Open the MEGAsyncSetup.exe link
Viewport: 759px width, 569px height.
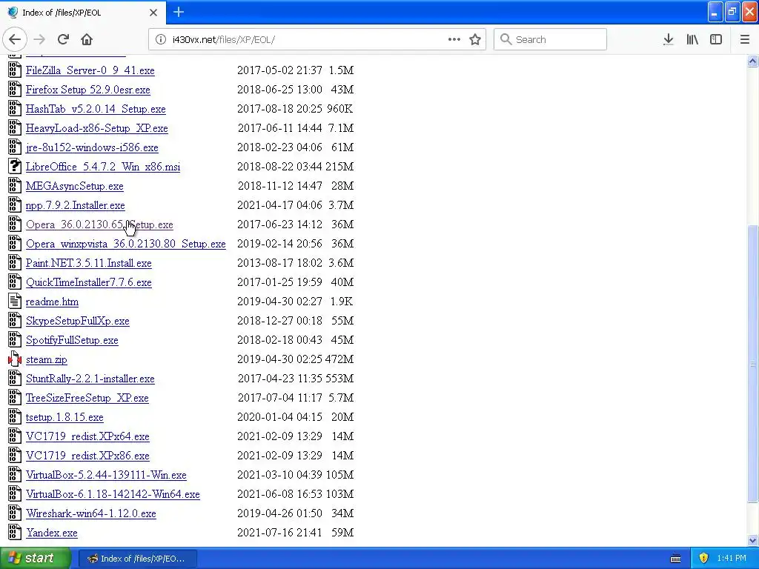[x=75, y=186]
